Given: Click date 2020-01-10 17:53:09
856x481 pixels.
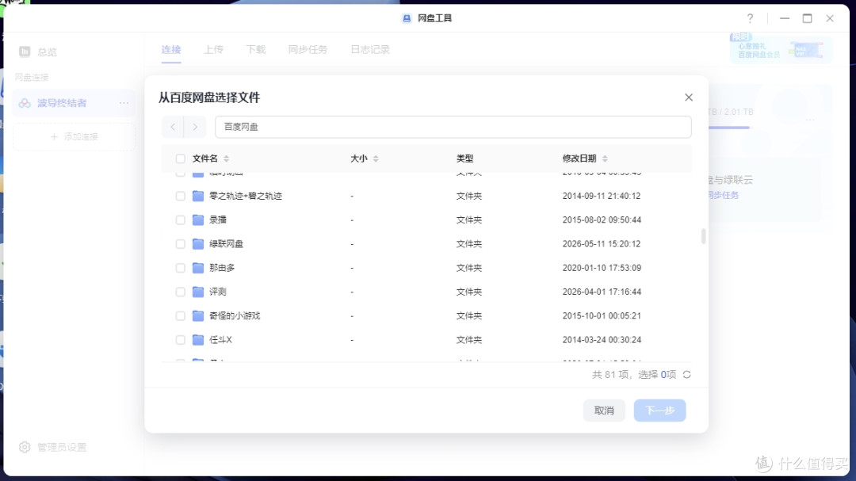Looking at the screenshot, I should (x=602, y=268).
